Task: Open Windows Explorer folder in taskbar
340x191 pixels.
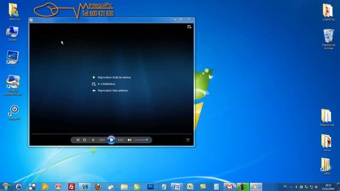Action: 124,187
